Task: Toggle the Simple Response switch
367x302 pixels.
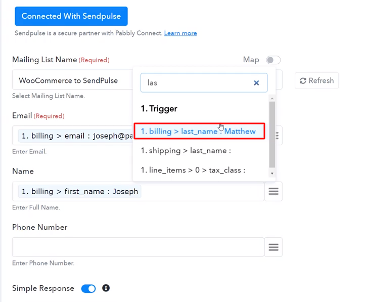Action: pyautogui.click(x=88, y=288)
